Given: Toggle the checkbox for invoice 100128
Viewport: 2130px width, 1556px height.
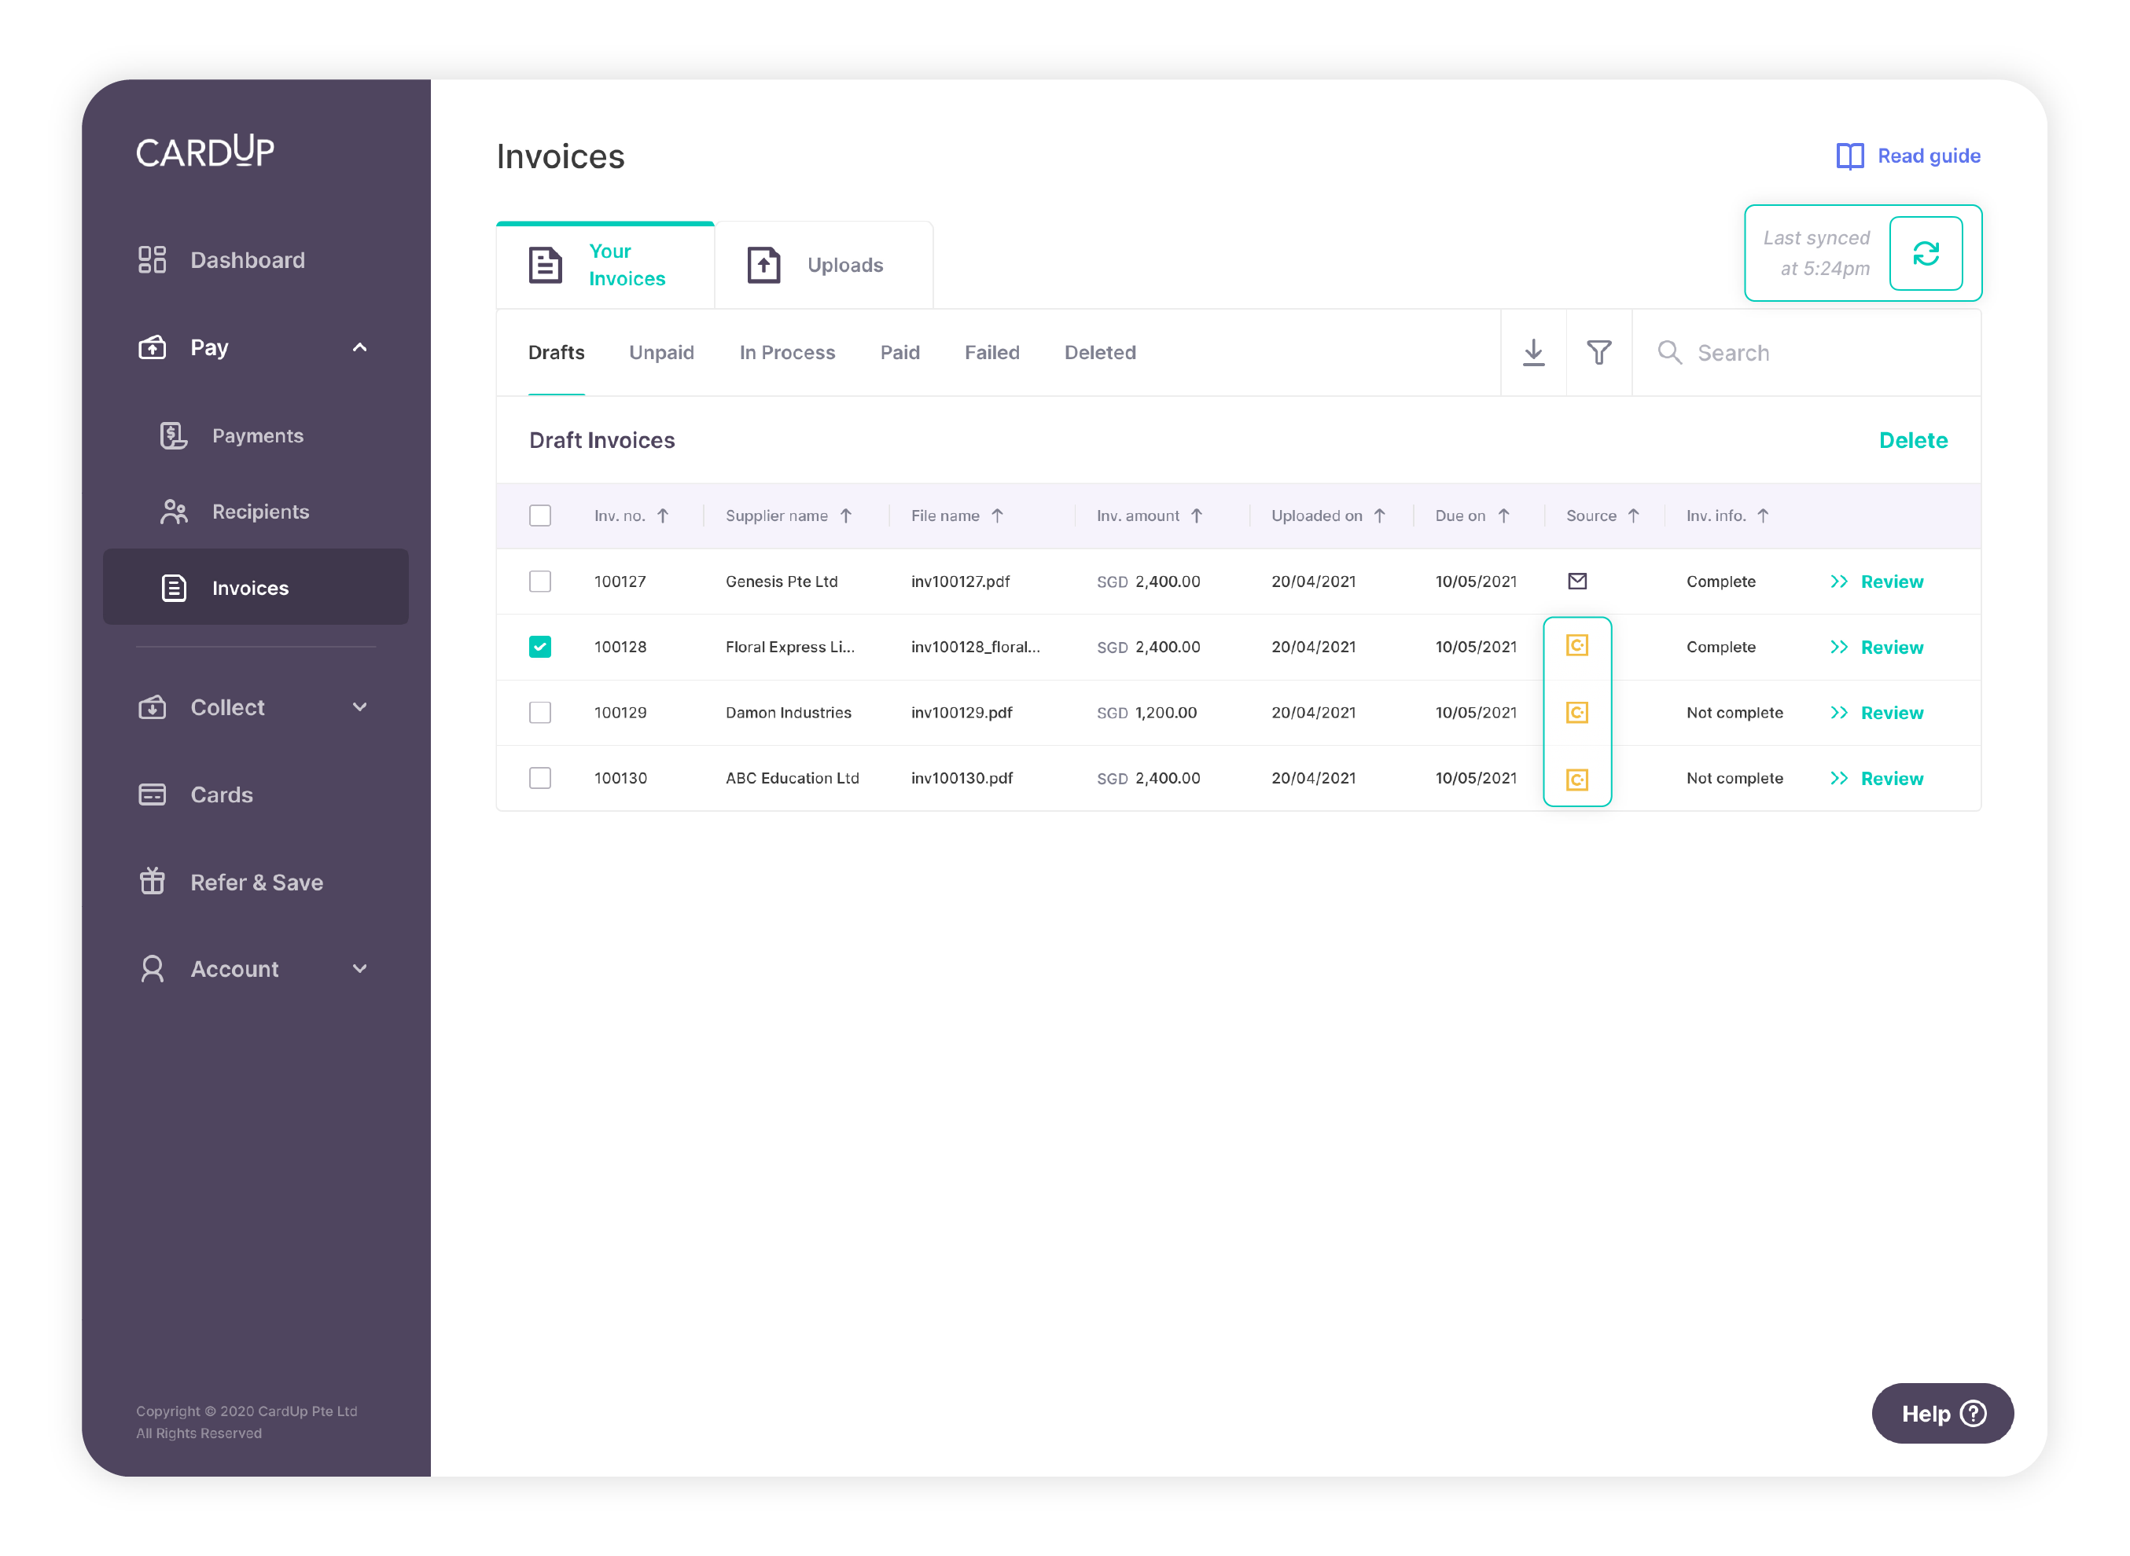Looking at the screenshot, I should (539, 647).
